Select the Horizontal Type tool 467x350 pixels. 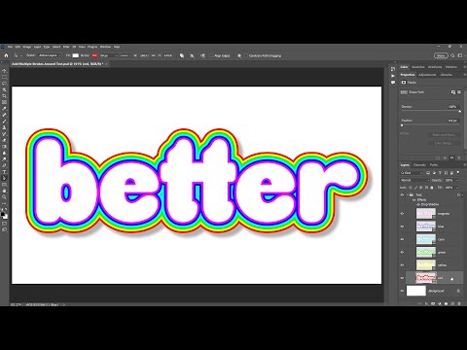[x=4, y=172]
